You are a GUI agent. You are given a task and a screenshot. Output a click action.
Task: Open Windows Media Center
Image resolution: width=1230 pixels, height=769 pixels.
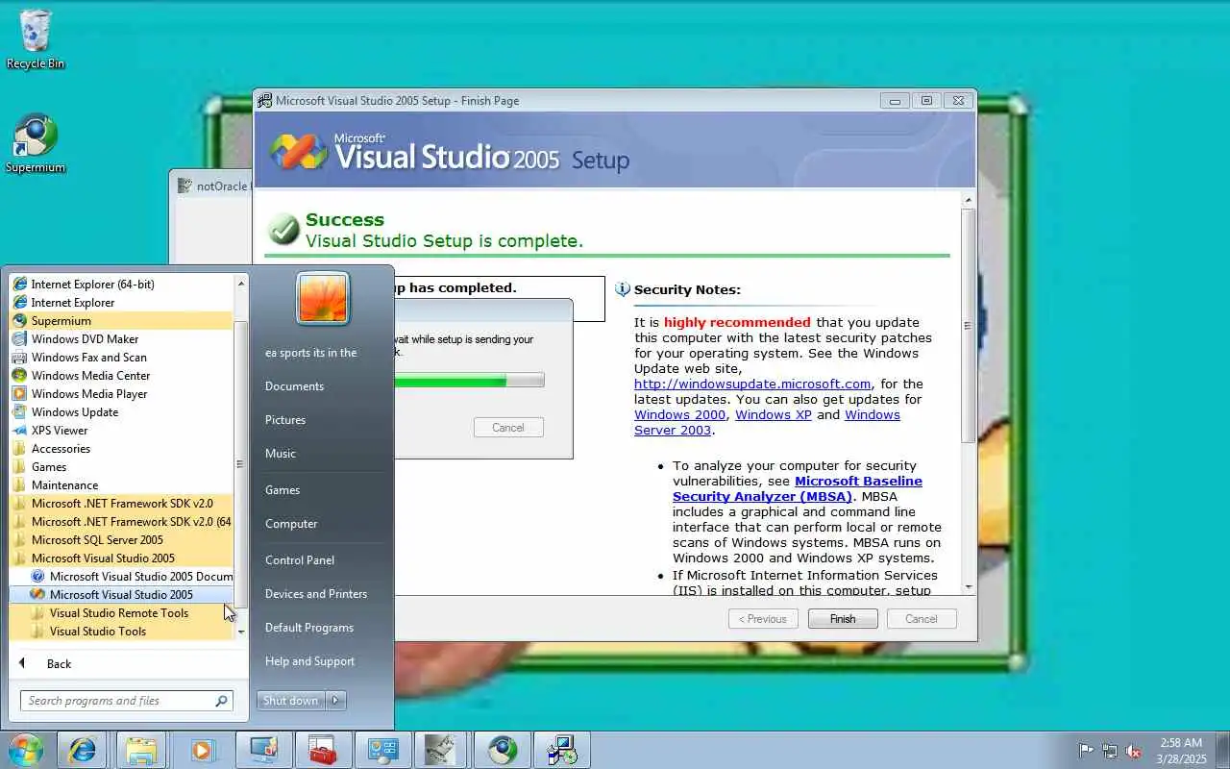point(121,376)
